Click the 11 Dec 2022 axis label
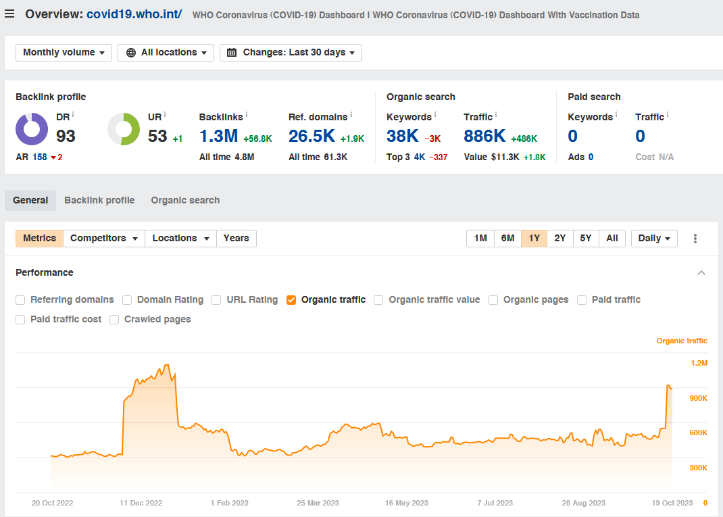Image resolution: width=723 pixels, height=517 pixels. [141, 503]
